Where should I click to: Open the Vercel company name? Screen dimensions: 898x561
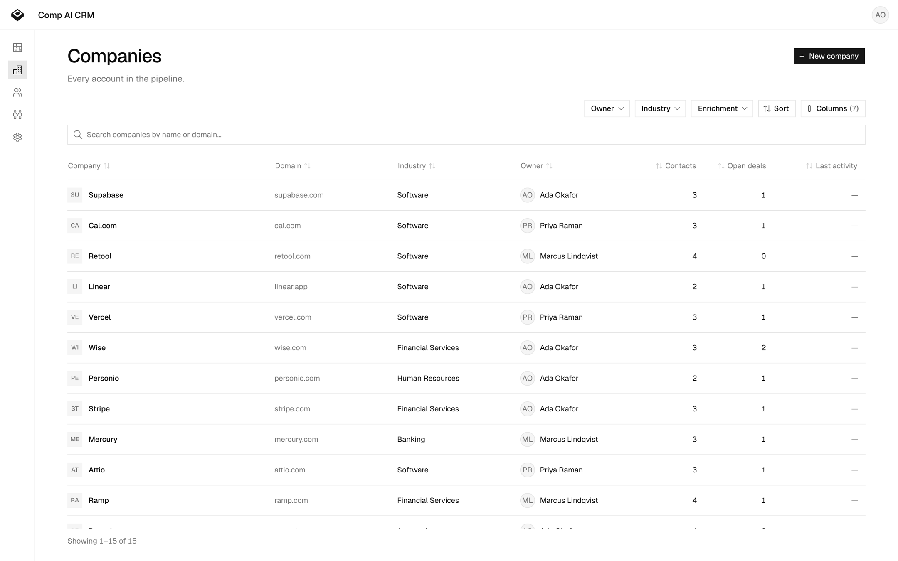100,317
